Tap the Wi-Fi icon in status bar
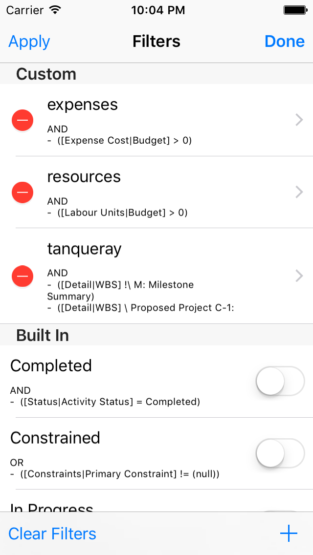The height and width of the screenshot is (555, 313). tap(55, 10)
